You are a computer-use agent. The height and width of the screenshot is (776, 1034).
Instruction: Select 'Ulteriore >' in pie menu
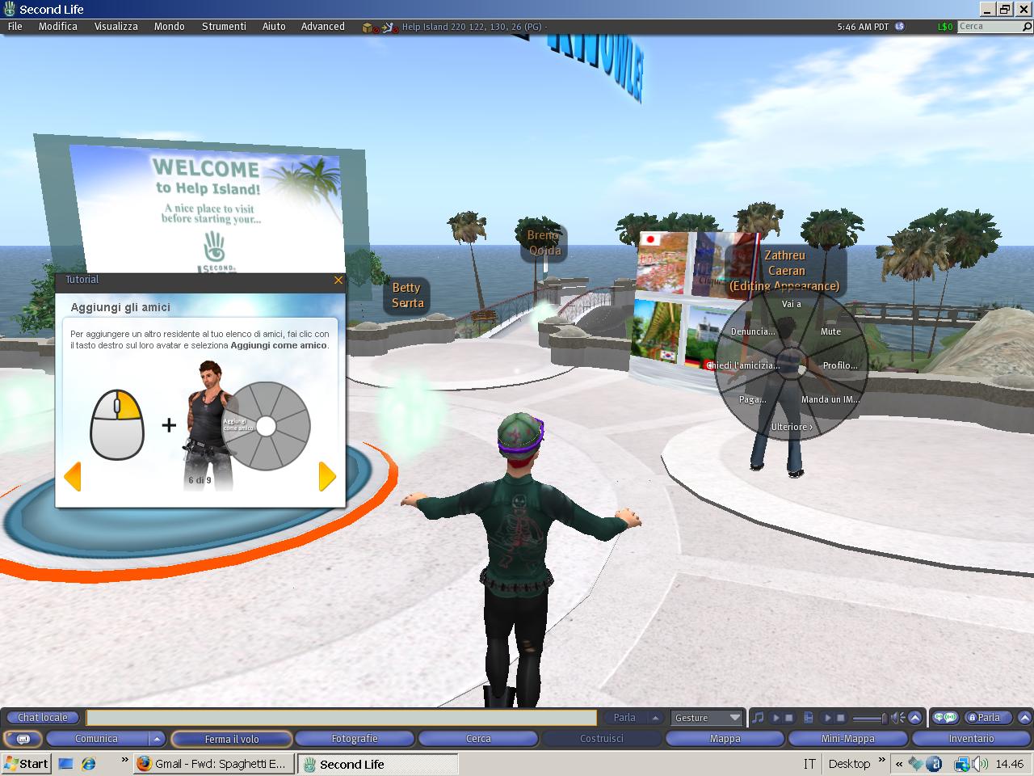click(x=792, y=427)
